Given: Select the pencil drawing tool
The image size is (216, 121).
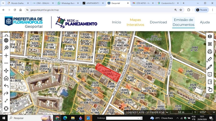Looking at the screenshot, I should coord(210,67).
